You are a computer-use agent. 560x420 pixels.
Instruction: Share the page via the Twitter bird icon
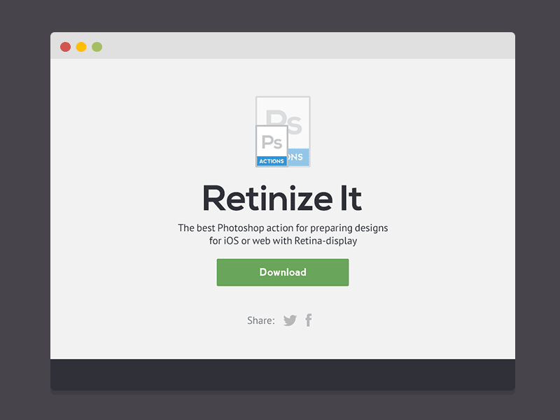pos(290,320)
